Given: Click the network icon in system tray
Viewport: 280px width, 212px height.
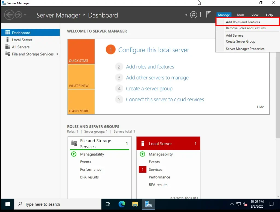Looking at the screenshot, I should pyautogui.click(x=238, y=204).
